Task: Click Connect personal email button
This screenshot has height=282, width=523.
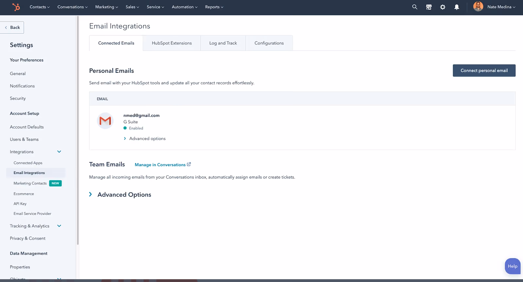Action: (484, 70)
